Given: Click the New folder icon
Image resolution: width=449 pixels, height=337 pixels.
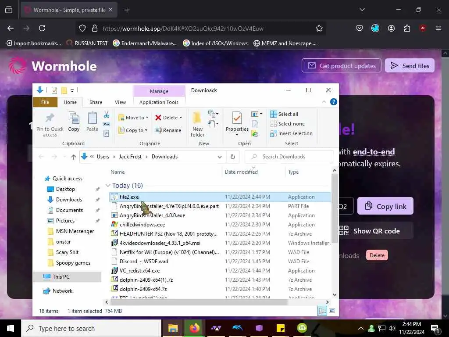Looking at the screenshot, I should 197,124.
